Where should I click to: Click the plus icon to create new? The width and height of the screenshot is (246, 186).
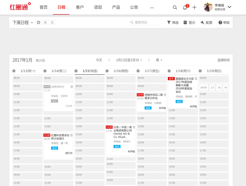click(194, 7)
